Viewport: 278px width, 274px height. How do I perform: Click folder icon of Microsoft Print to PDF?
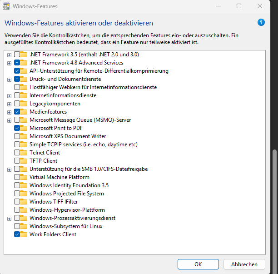(24, 128)
